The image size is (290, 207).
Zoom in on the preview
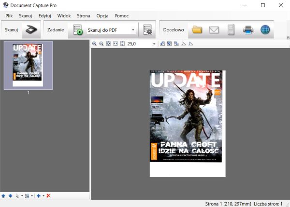(x=94, y=44)
